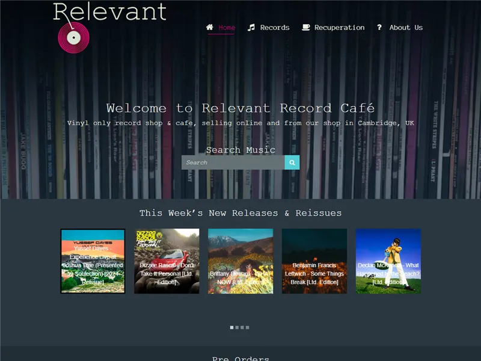
Task: Open Brittany Howard What Now album cover
Action: pos(240,261)
